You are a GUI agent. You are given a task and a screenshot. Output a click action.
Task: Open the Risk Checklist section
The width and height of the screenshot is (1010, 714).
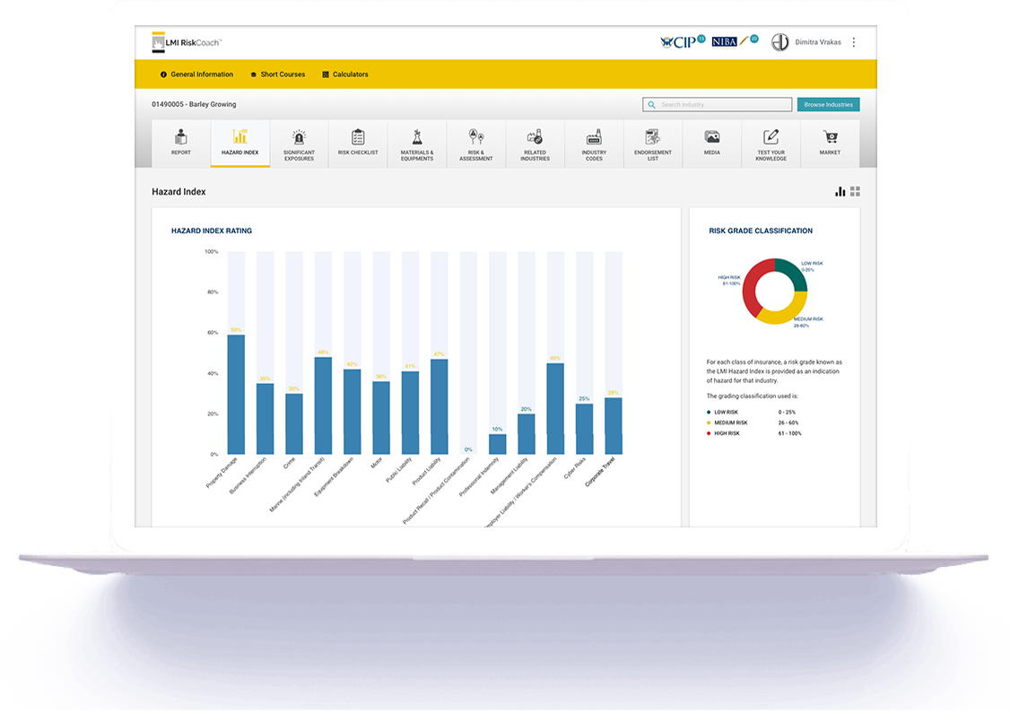coord(358,144)
